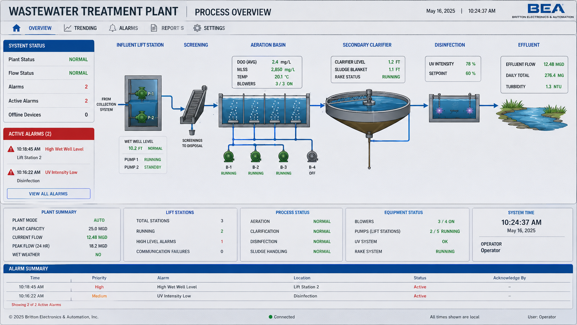577x325 pixels.
Task: Click the Priority column header
Action: point(99,278)
